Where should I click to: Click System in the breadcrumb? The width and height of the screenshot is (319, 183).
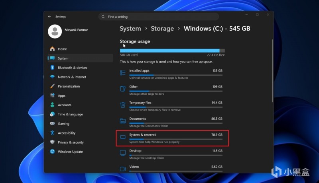tap(130, 29)
